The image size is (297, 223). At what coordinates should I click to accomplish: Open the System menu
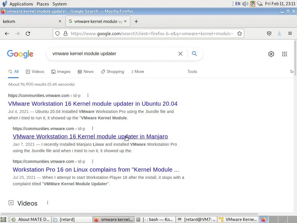(59, 4)
